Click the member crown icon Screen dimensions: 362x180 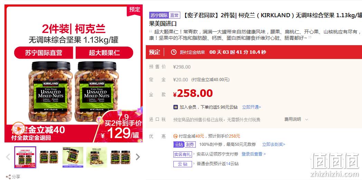(176, 107)
